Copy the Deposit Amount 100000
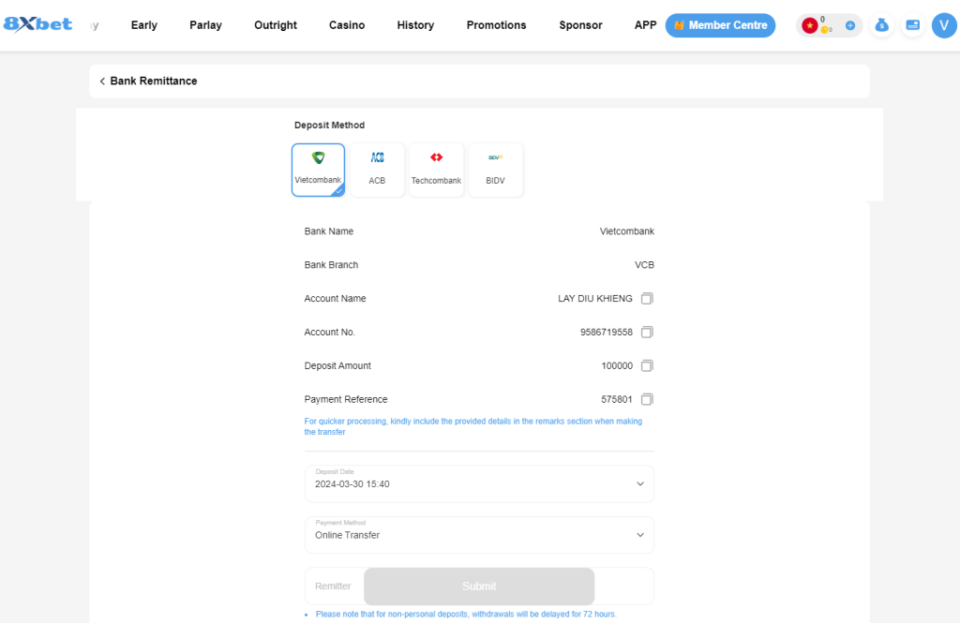960x623 pixels. [x=647, y=366]
